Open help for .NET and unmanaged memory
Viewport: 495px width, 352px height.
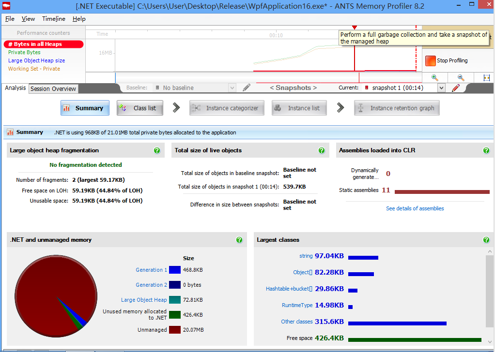tap(239, 240)
